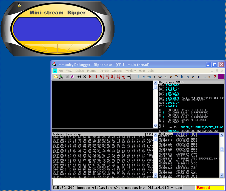Open the Plugins menu
226x191 pixels.
tap(92, 71)
